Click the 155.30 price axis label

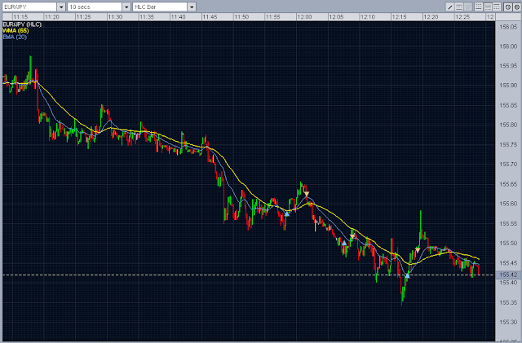(508, 322)
